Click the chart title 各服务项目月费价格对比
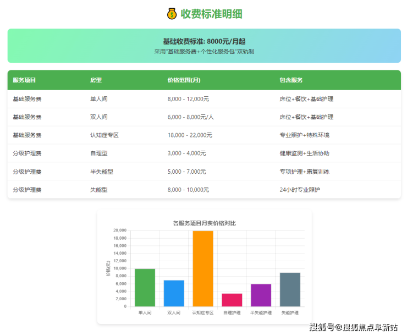The height and width of the screenshot is (336, 407). (x=204, y=223)
